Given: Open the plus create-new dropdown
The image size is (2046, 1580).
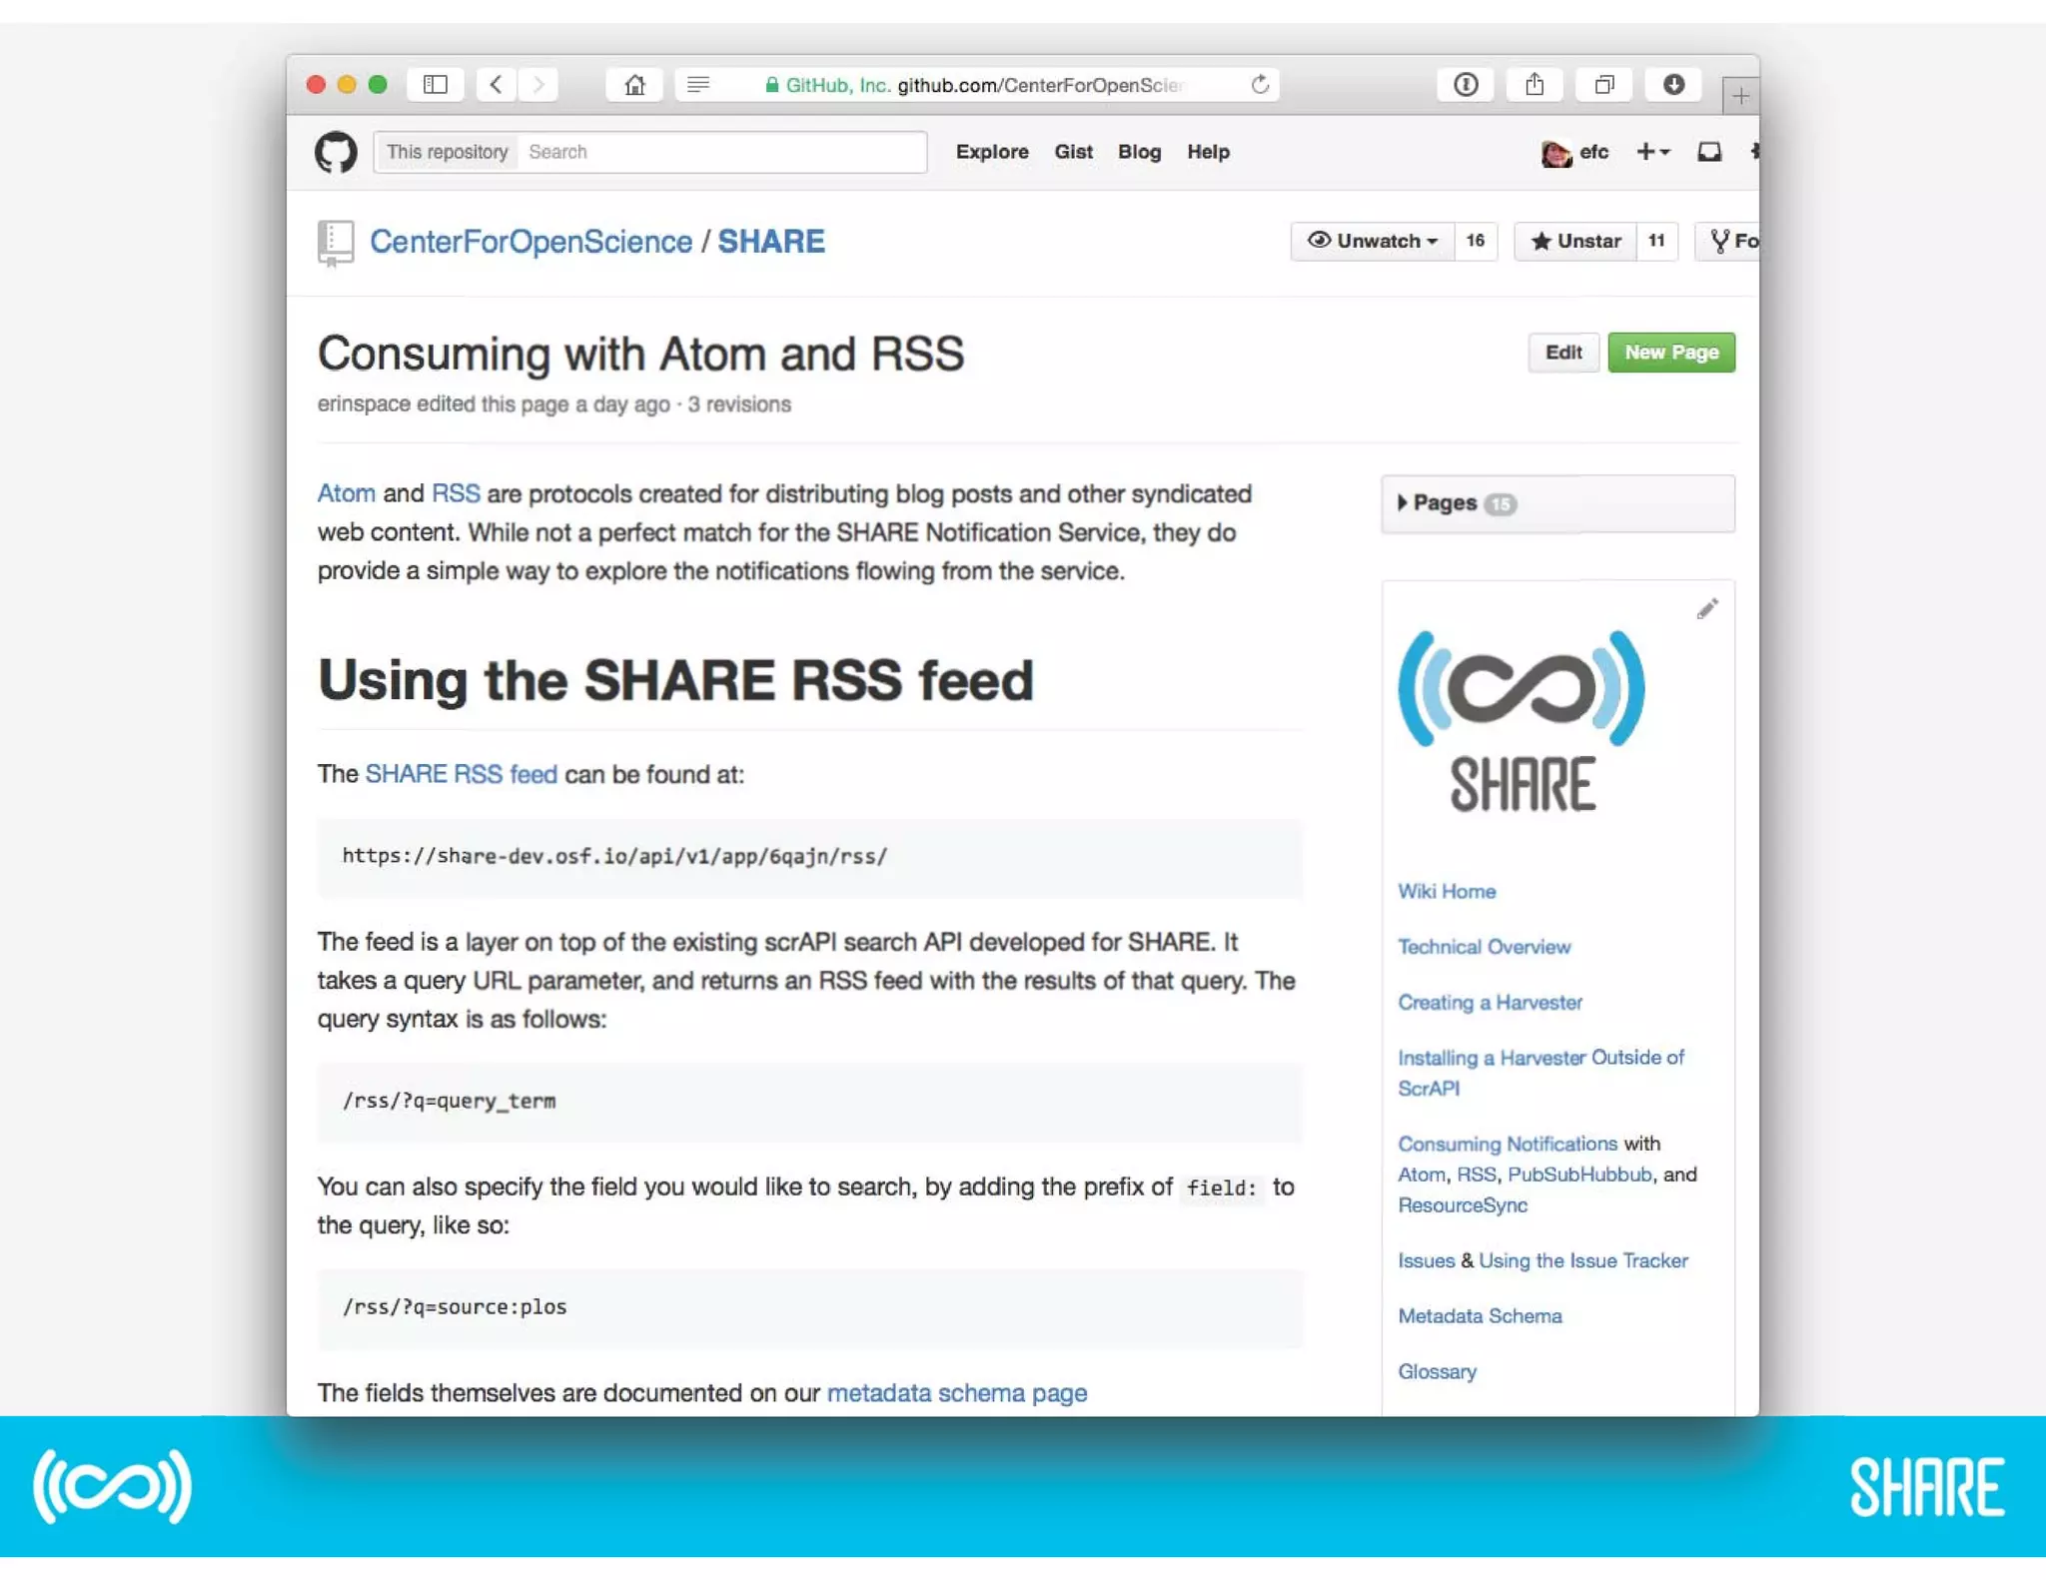Looking at the screenshot, I should [x=1652, y=152].
